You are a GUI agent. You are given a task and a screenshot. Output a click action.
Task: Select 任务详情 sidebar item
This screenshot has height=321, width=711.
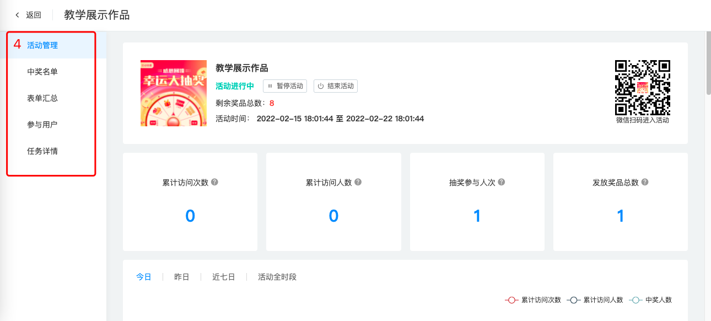tap(42, 151)
